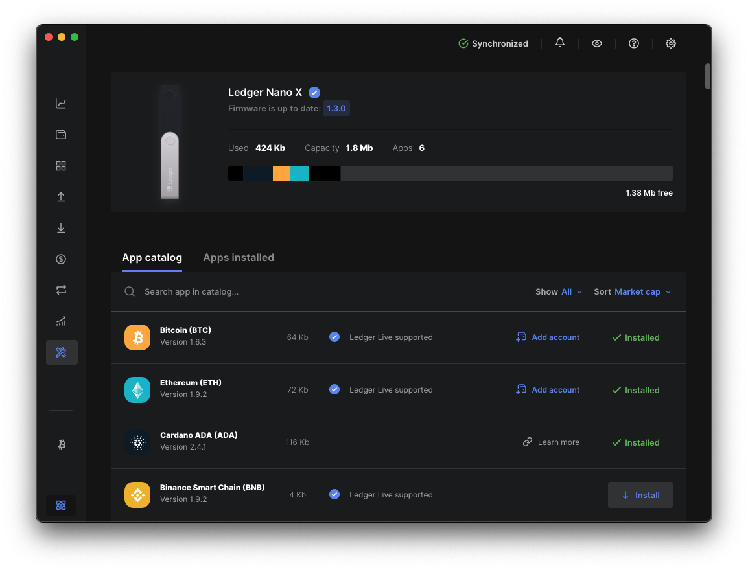Open the help question mark icon
748x570 pixels.
tap(633, 43)
